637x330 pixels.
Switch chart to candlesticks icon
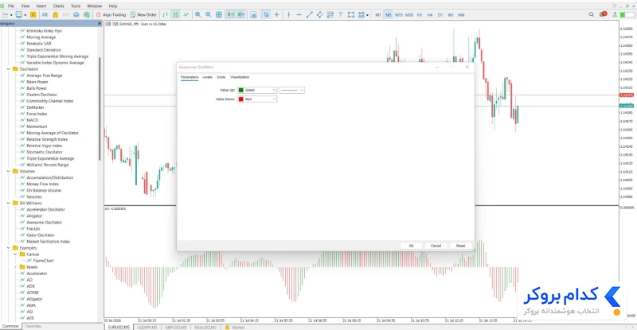coord(175,14)
